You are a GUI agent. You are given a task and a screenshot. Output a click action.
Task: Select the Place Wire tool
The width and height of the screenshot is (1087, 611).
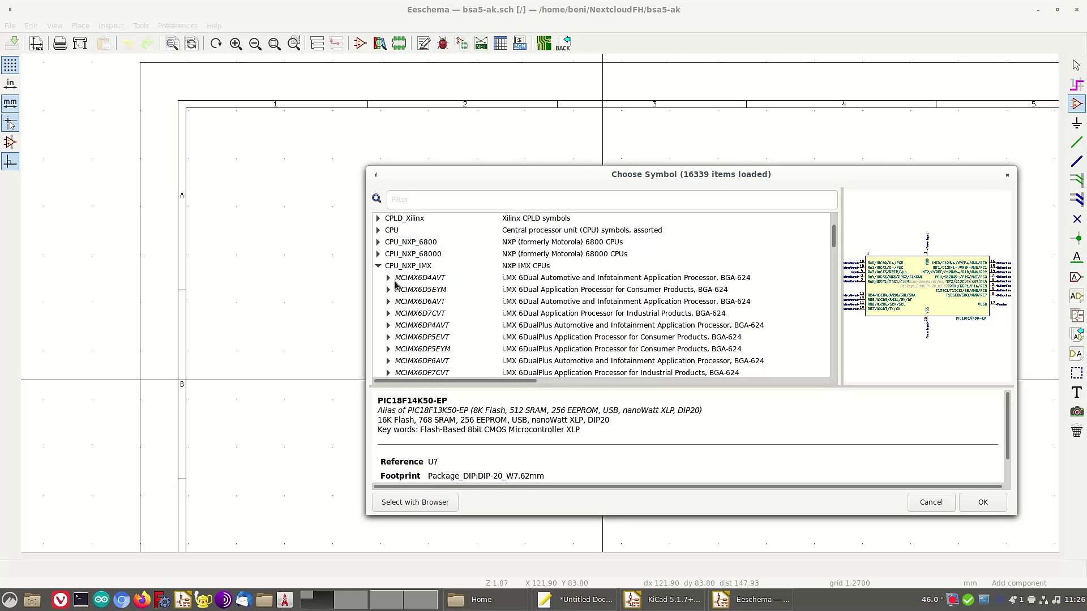[1076, 142]
